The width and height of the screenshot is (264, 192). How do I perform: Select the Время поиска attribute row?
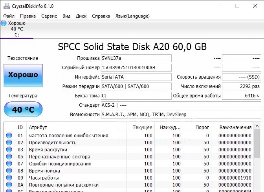tap(129, 170)
